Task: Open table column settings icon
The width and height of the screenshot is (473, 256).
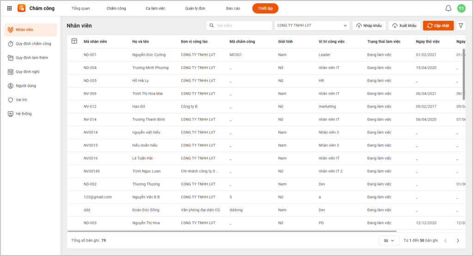Action: coord(74,41)
